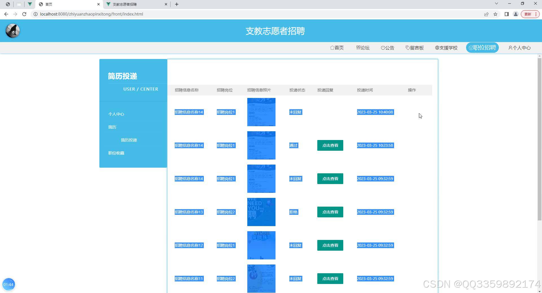Screen dimensions: 542x293
Task: Open a new browser tab
Action: [x=177, y=4]
